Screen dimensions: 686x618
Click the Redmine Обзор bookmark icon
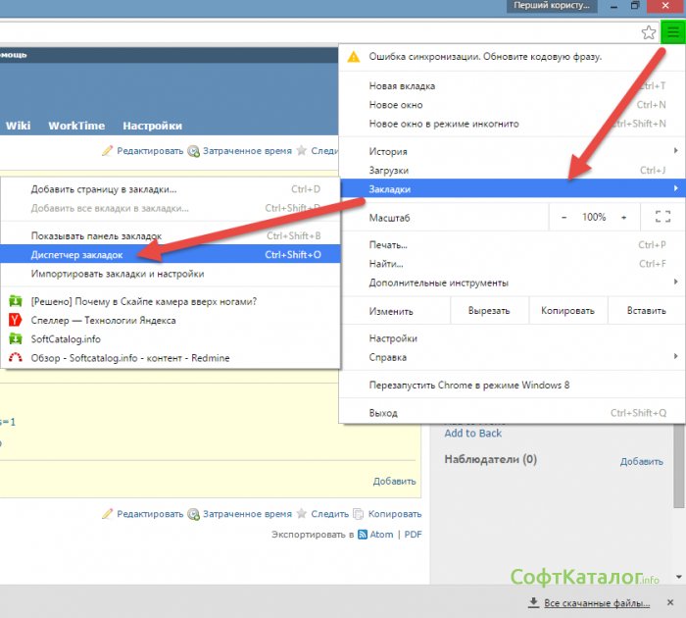pos(15,358)
